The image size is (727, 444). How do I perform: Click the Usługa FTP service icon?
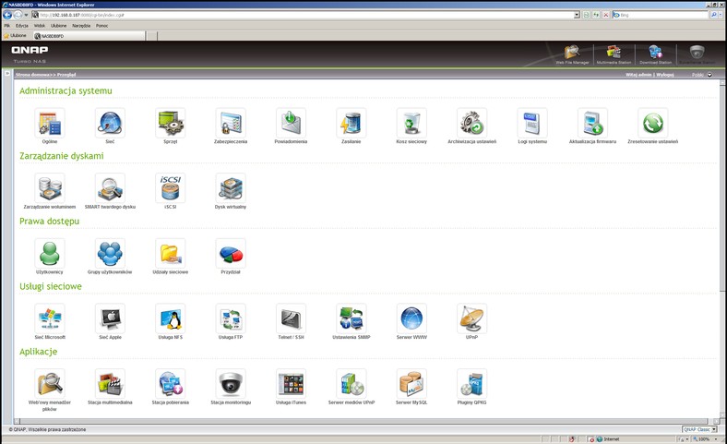(x=231, y=318)
